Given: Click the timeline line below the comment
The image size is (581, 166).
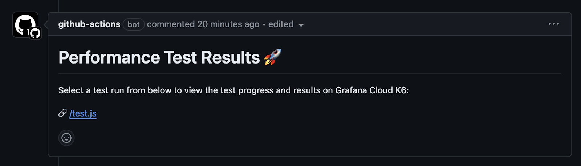Looking at the screenshot, I should [x=58, y=162].
